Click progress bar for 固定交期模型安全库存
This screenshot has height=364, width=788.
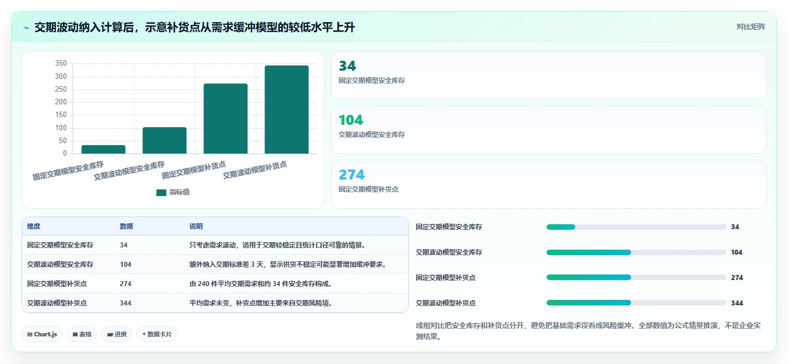[x=636, y=227]
